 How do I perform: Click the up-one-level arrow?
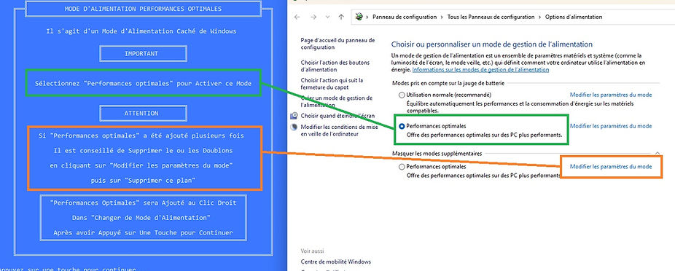[341, 17]
